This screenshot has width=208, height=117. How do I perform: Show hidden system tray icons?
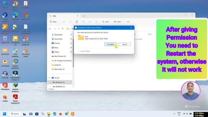(174, 114)
